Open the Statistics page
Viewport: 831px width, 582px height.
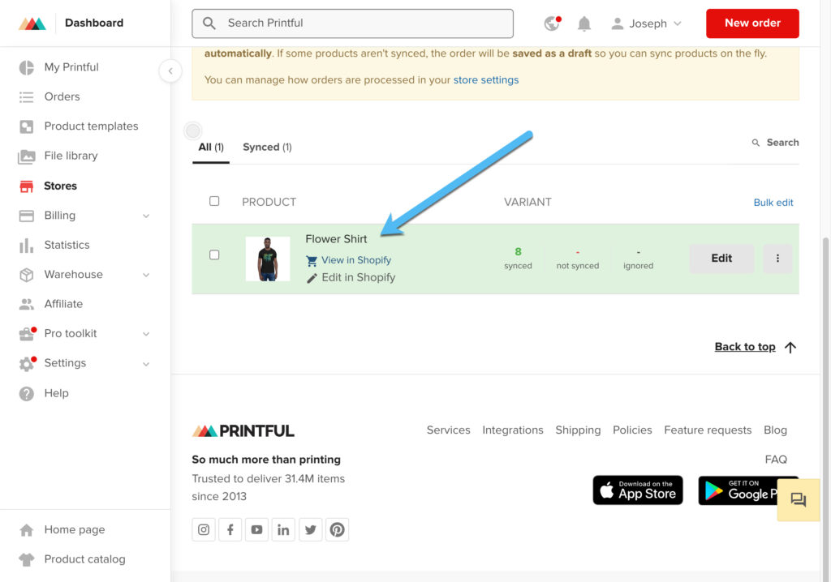click(x=67, y=245)
